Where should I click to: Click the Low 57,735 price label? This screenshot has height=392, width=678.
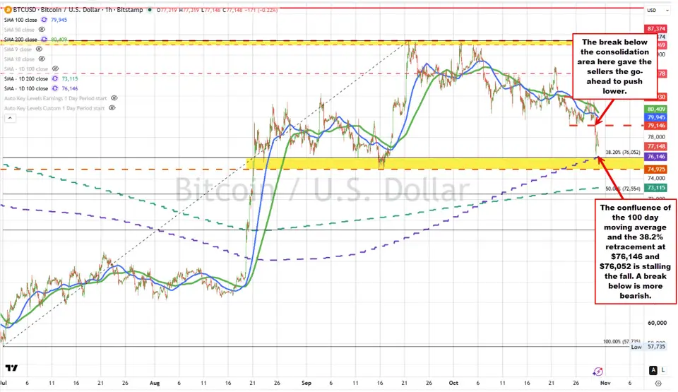[648, 347]
